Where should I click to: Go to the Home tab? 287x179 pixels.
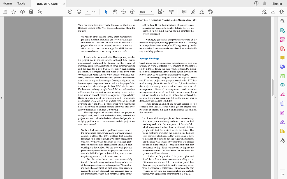coord(7,4)
